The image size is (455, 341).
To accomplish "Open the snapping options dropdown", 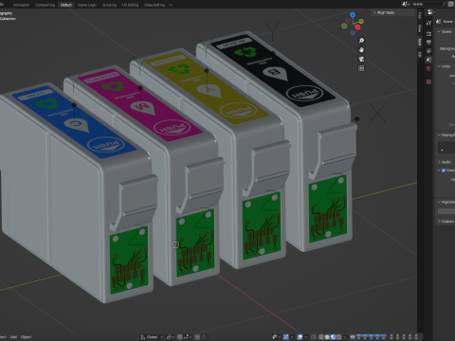I will click(188, 337).
